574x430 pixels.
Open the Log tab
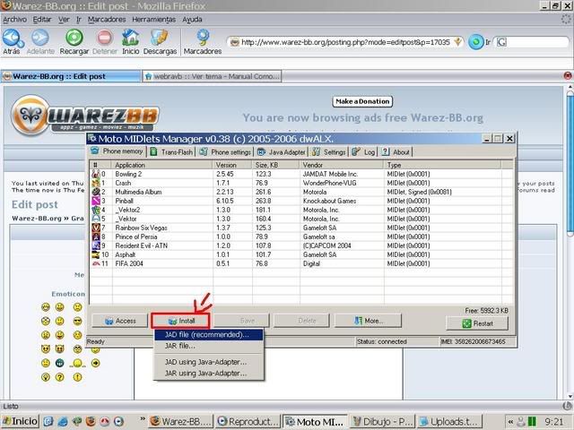click(x=363, y=151)
